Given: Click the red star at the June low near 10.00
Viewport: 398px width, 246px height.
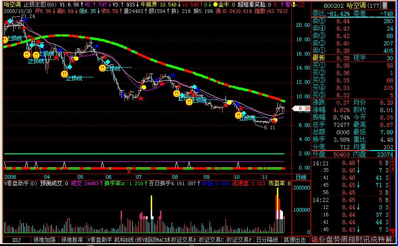Looking at the screenshot, I should (x=141, y=99).
